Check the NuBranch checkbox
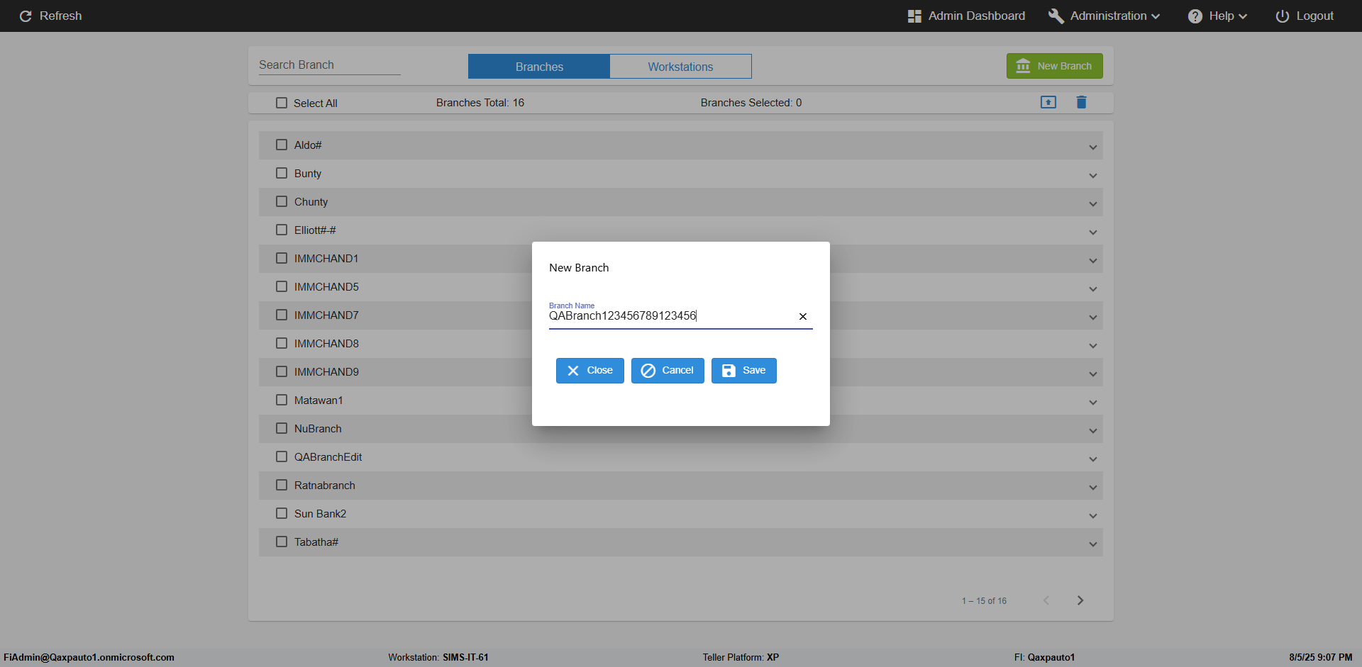This screenshot has height=667, width=1362. [282, 428]
